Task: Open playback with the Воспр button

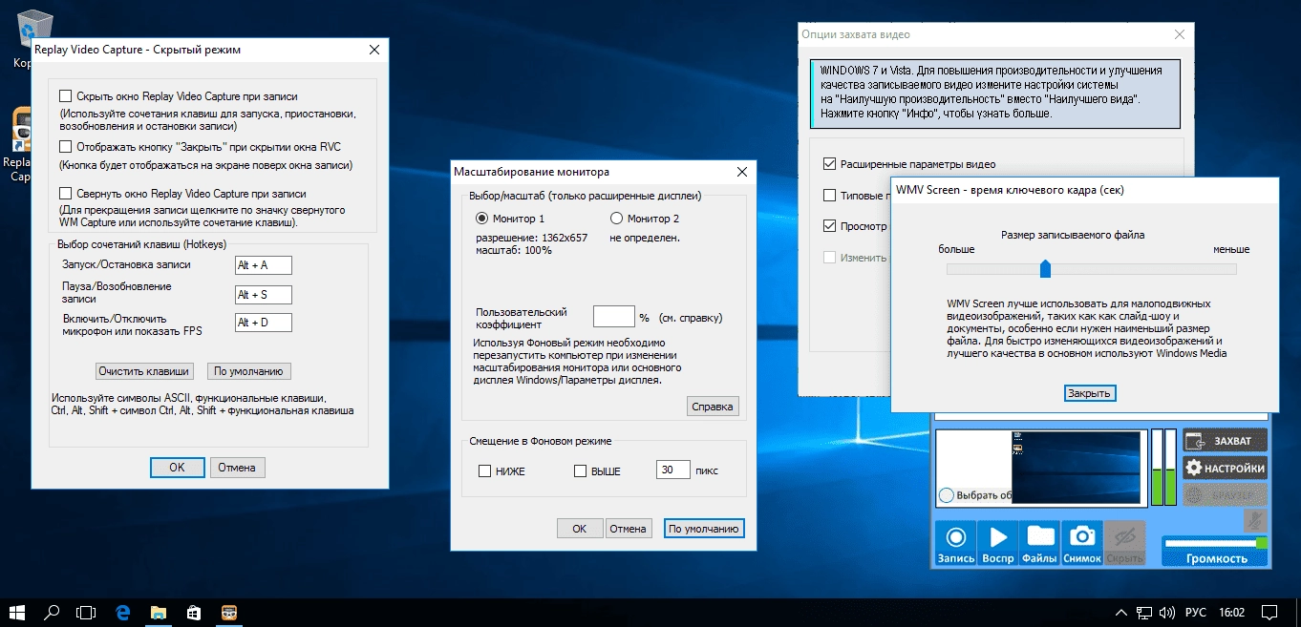Action: click(x=998, y=543)
